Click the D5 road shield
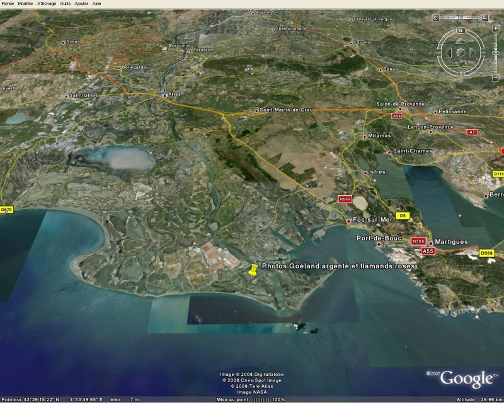This screenshot has height=403, width=504. click(x=403, y=215)
